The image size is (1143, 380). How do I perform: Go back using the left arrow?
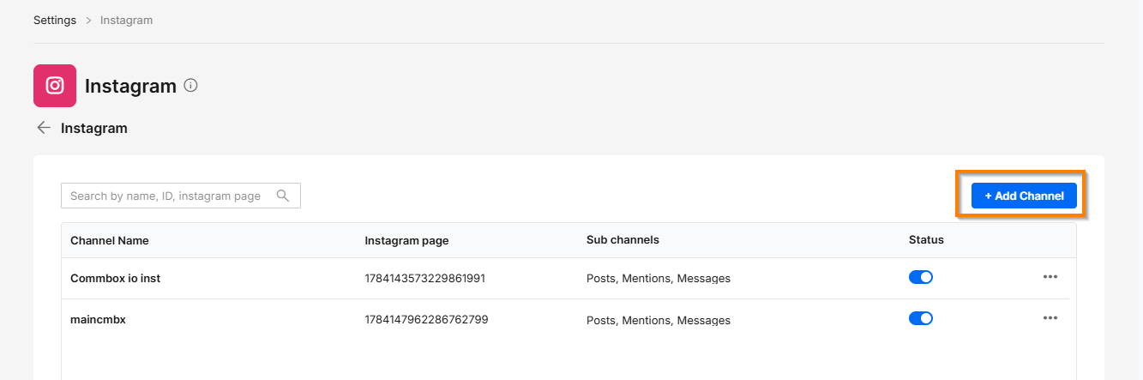[x=43, y=128]
